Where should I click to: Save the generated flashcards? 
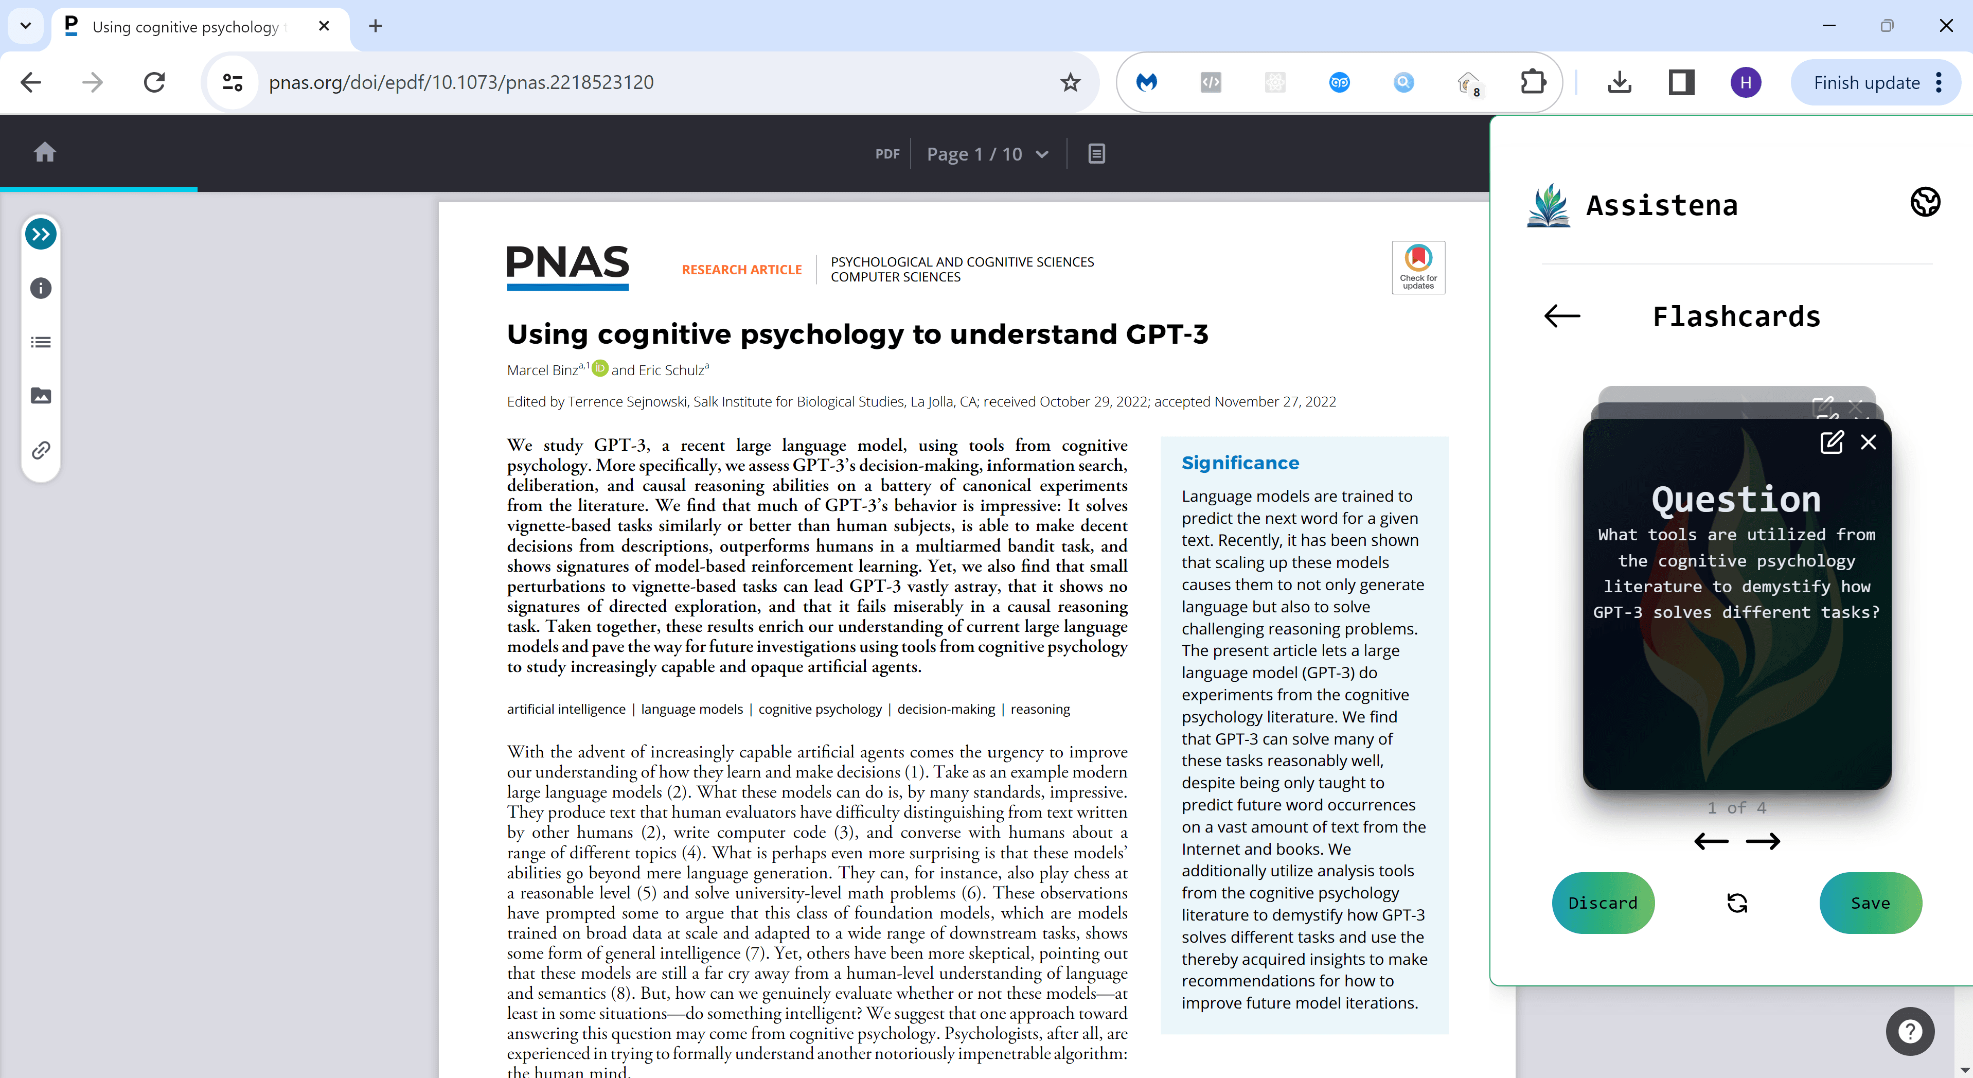[x=1871, y=903]
